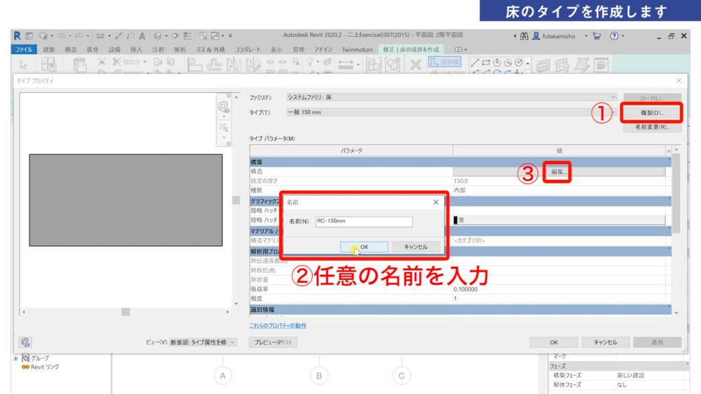Undo the last action
This screenshot has width=701, height=394.
[x=62, y=36]
